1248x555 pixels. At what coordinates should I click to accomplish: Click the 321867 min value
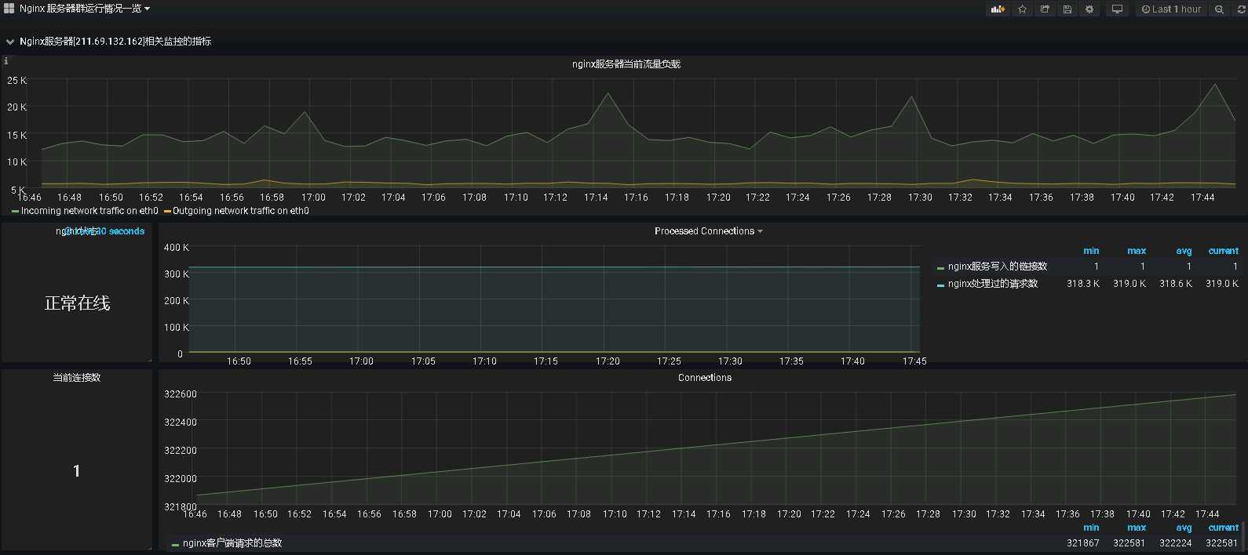click(1082, 543)
